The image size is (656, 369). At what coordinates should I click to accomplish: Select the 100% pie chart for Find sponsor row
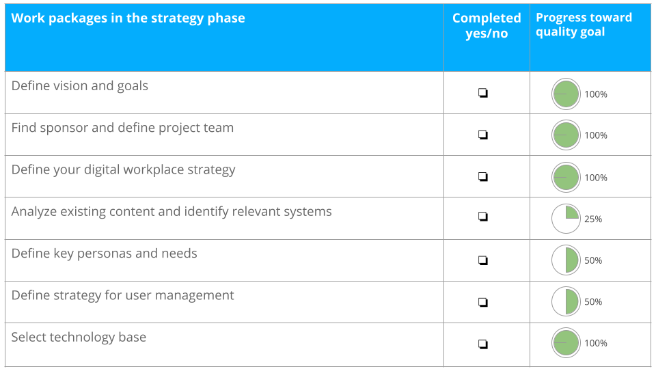(566, 135)
